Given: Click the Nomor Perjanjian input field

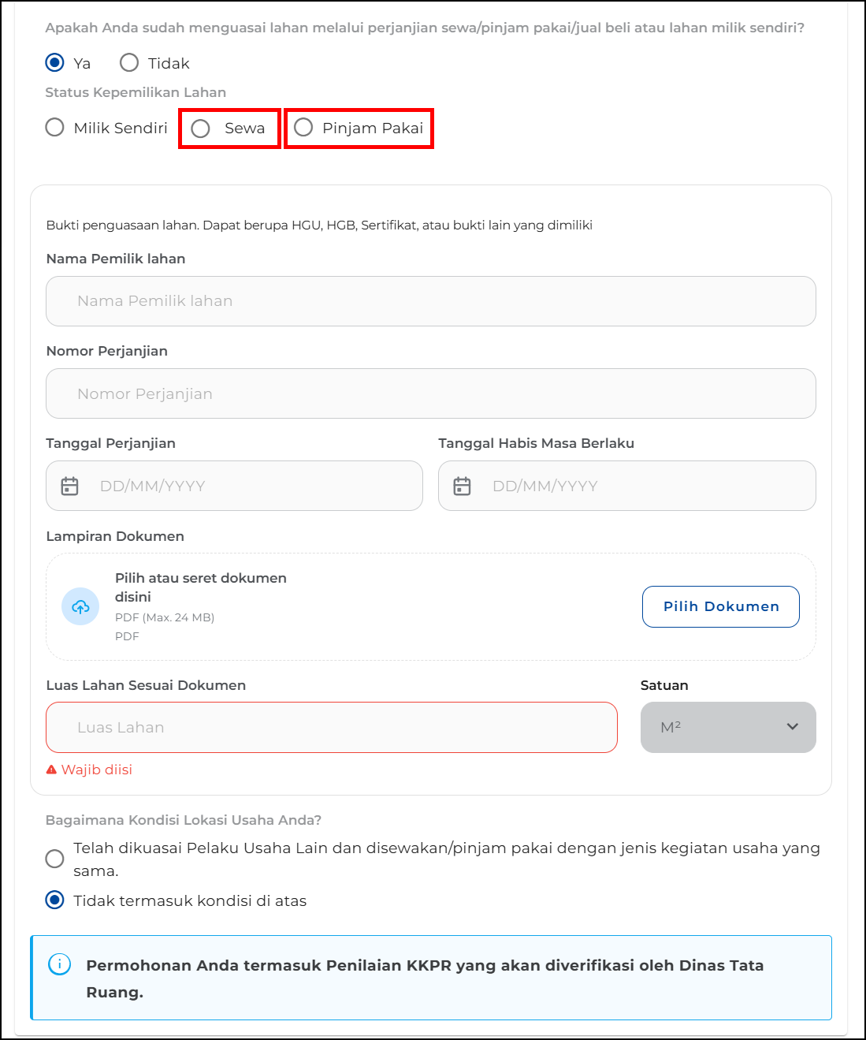Looking at the screenshot, I should tap(430, 393).
